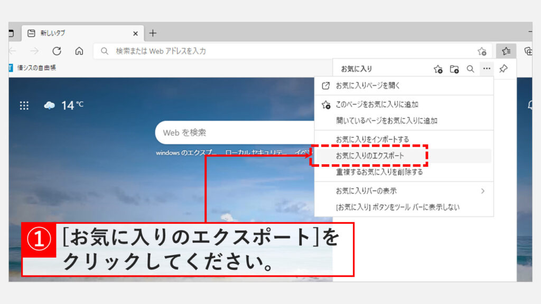Go to the home page icon
Screen dimensions: 541x304
[79, 51]
